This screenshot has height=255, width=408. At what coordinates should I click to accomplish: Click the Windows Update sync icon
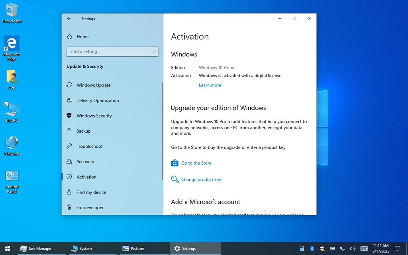[69, 85]
